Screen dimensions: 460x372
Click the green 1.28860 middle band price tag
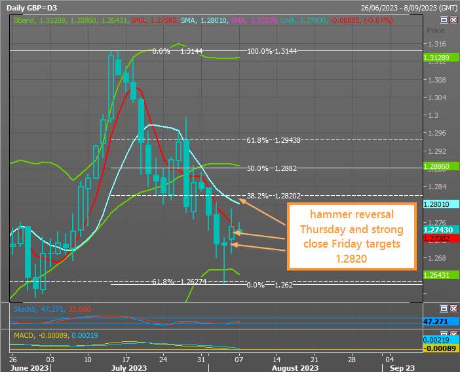pyautogui.click(x=441, y=166)
